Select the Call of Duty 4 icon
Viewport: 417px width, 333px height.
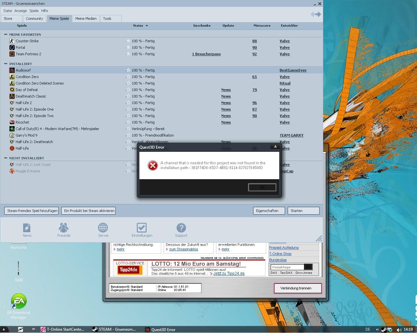12,129
